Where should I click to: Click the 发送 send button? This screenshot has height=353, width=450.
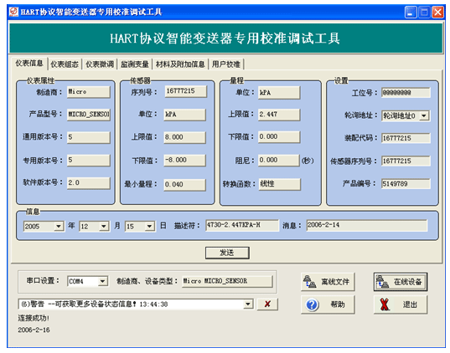point(227,253)
